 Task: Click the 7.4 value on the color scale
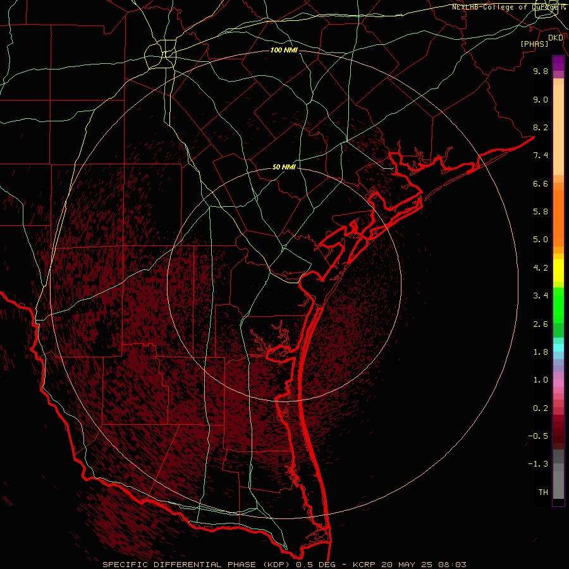point(541,156)
